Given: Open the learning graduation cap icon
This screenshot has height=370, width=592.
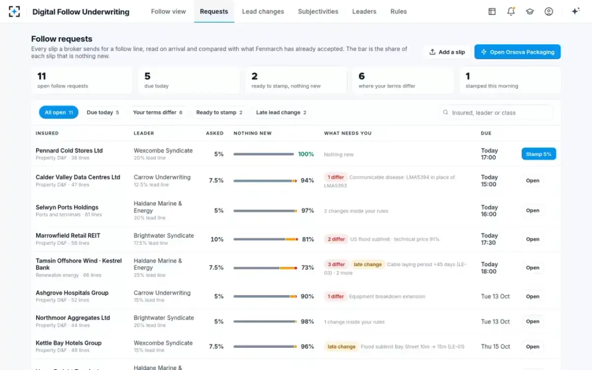Looking at the screenshot, I should [530, 11].
